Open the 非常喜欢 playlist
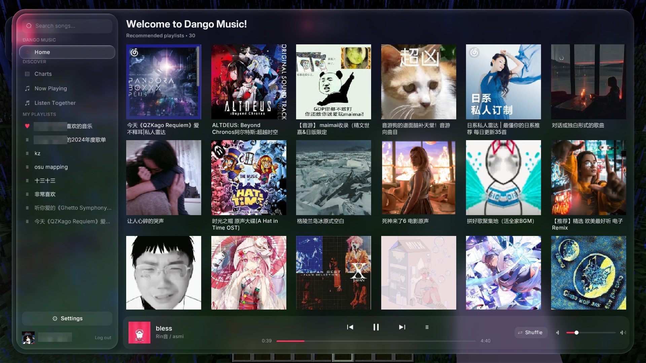Image resolution: width=646 pixels, height=363 pixels. (x=67, y=194)
